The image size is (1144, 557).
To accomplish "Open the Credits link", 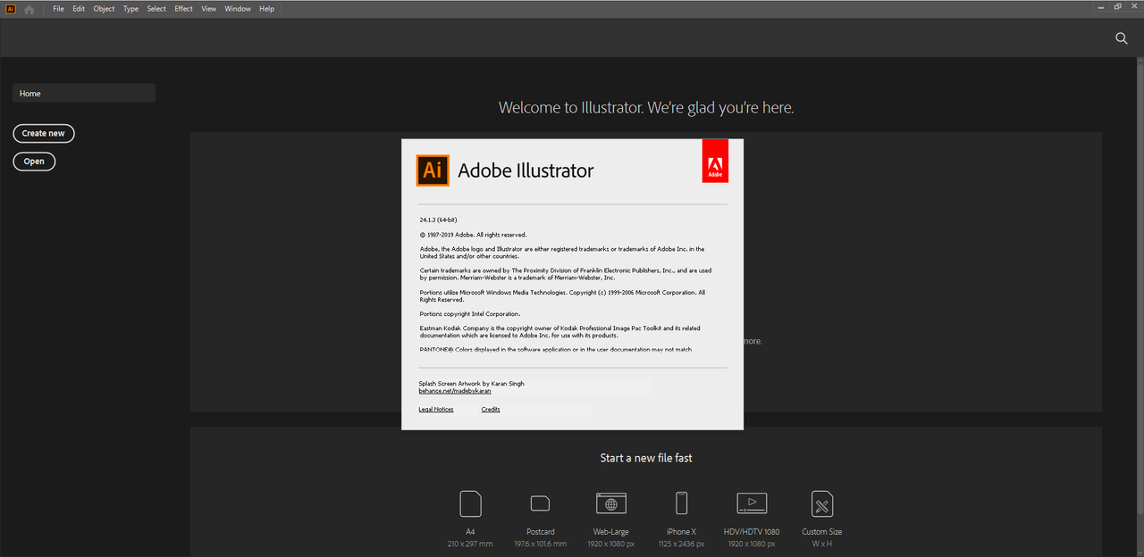I will point(491,410).
